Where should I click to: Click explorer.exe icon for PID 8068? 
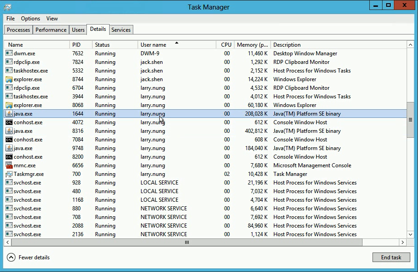click(9, 105)
